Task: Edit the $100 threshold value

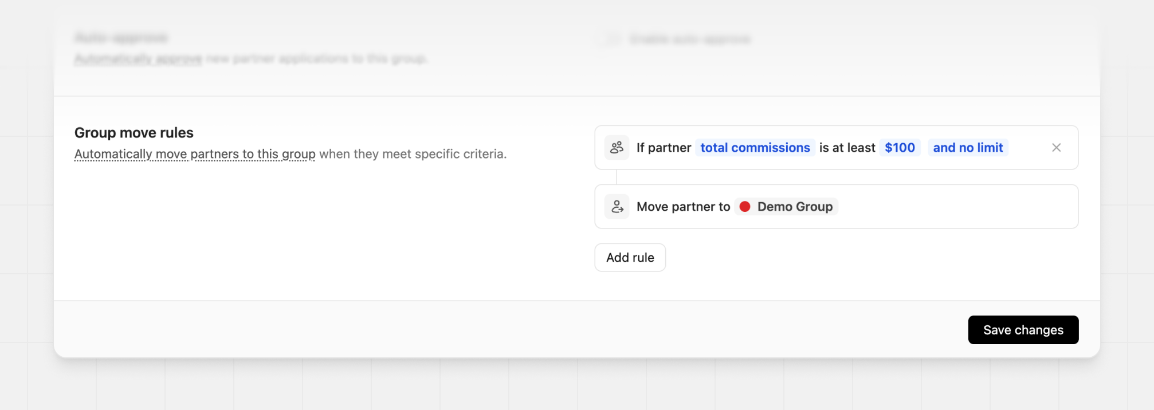Action: tap(900, 147)
